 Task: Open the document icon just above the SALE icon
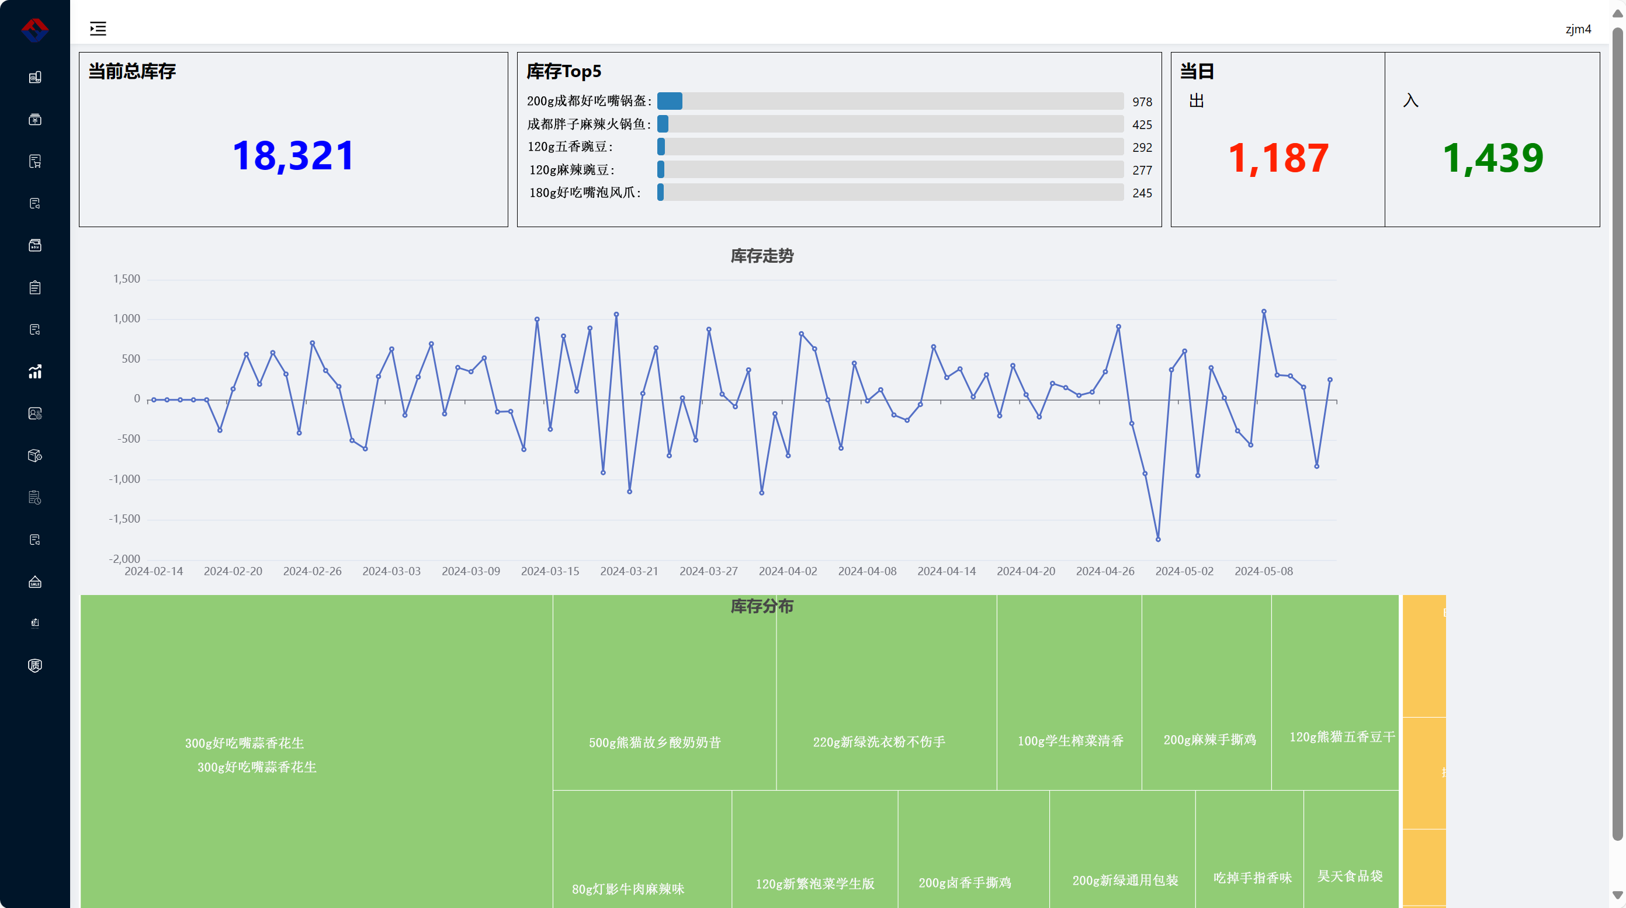tap(34, 540)
